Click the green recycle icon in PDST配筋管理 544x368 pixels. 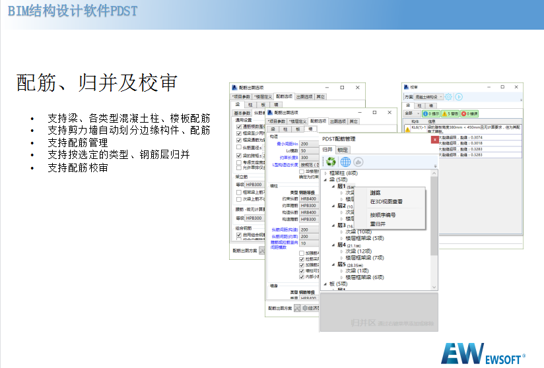click(x=331, y=162)
